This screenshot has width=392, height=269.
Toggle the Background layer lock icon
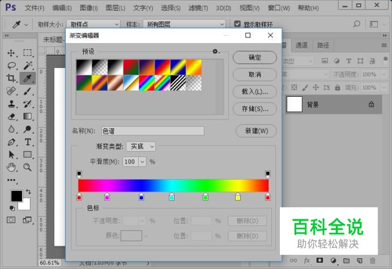click(x=372, y=104)
